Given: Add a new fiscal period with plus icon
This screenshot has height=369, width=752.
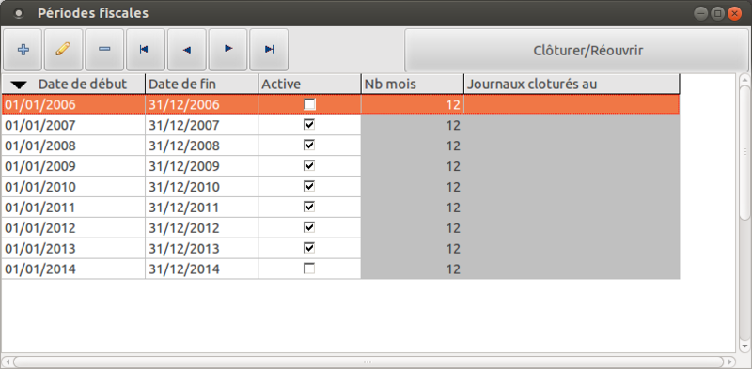Looking at the screenshot, I should [23, 50].
